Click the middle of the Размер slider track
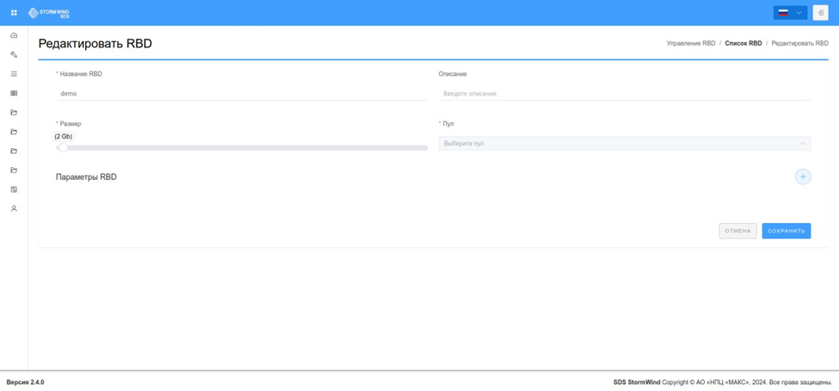839x391 pixels. 242,147
